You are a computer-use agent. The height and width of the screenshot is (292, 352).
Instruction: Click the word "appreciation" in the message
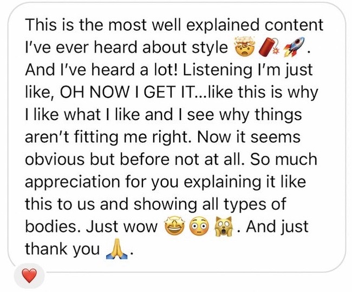(x=73, y=183)
